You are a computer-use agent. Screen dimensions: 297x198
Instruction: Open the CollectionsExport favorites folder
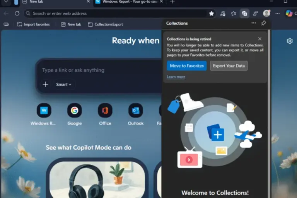pos(105,24)
